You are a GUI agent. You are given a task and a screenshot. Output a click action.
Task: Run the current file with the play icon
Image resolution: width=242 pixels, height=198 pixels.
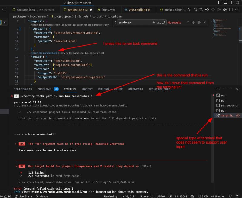pos(189,9)
